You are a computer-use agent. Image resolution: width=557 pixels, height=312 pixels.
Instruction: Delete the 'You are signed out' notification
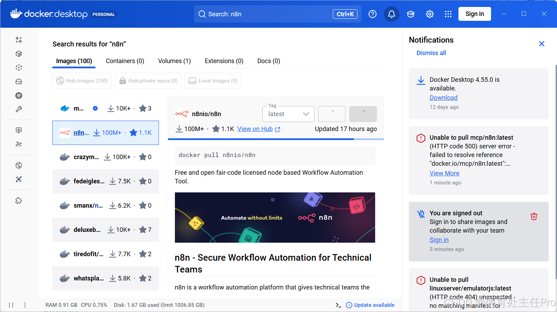click(534, 217)
